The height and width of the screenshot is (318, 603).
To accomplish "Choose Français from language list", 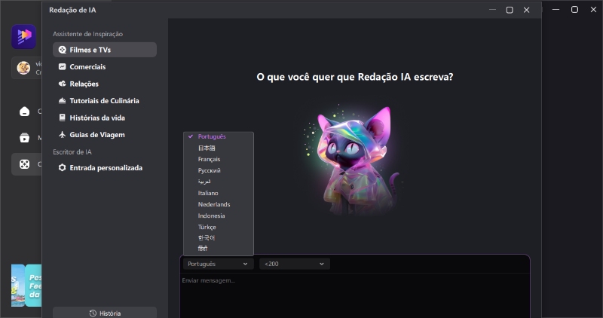I will click(x=209, y=160).
